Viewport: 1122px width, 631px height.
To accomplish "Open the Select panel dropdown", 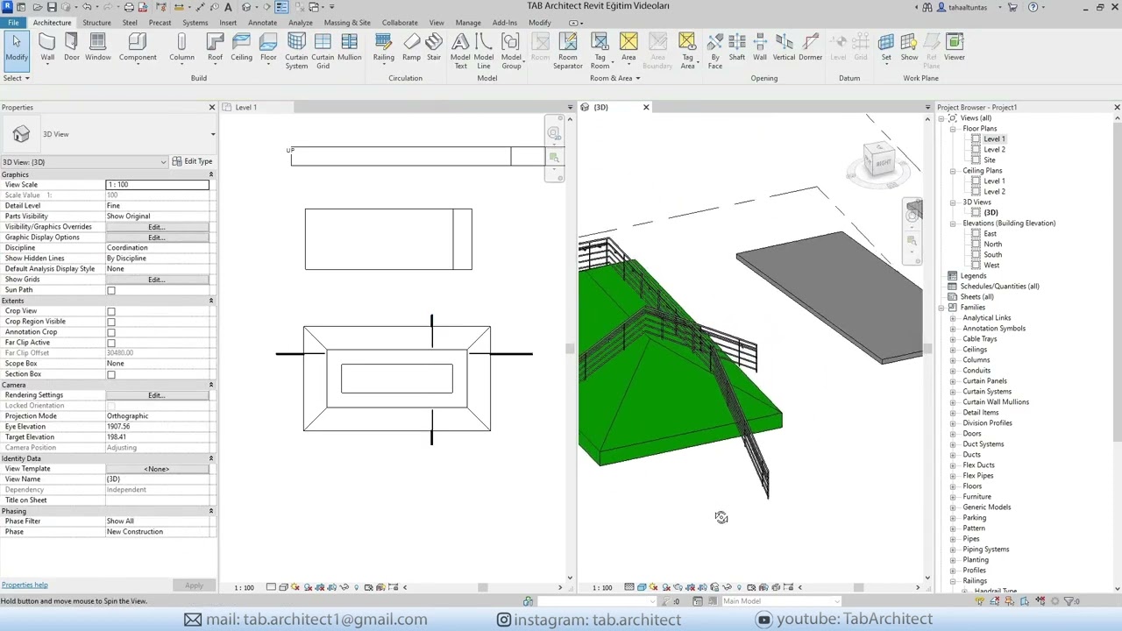I will pyautogui.click(x=16, y=78).
